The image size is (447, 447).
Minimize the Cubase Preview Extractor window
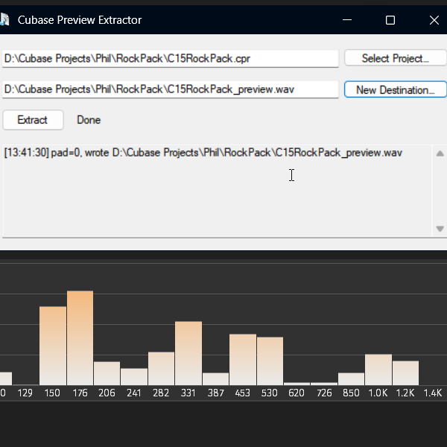click(347, 20)
